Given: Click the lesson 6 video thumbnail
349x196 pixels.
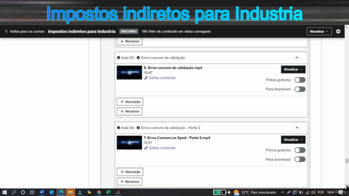Looking at the screenshot, I should [x=129, y=72].
